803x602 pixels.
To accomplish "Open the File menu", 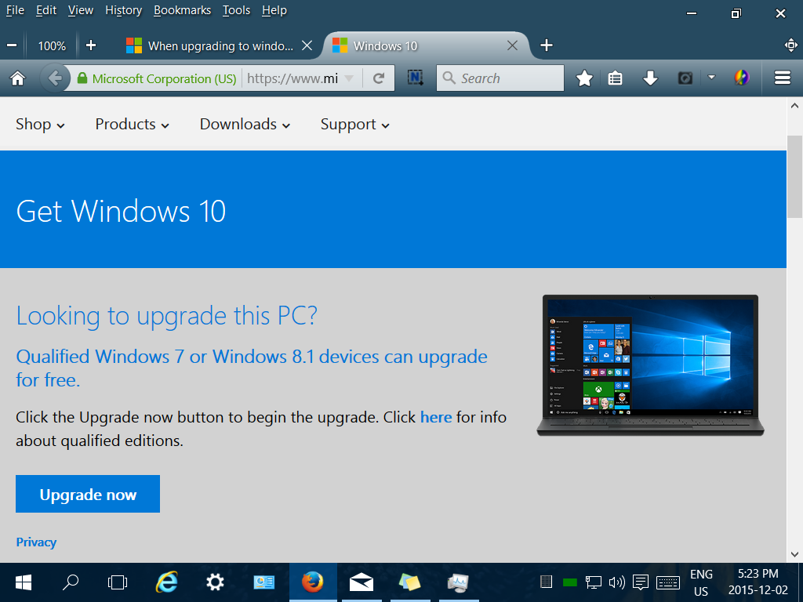I will [15, 10].
